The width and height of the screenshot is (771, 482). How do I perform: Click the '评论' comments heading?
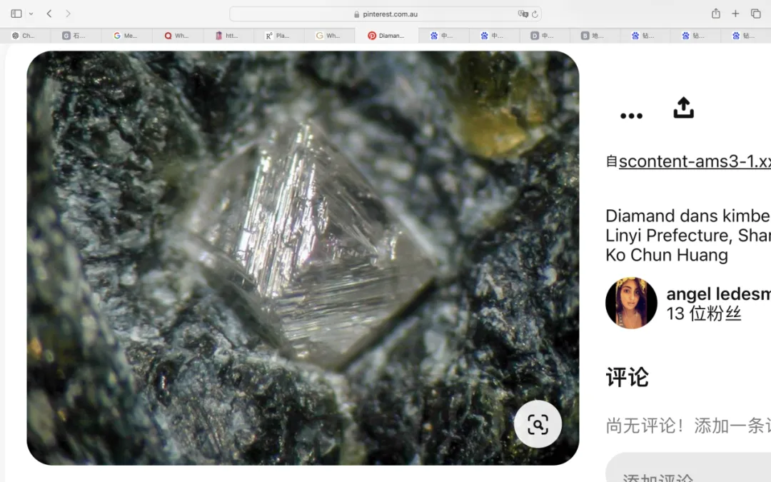click(x=627, y=378)
